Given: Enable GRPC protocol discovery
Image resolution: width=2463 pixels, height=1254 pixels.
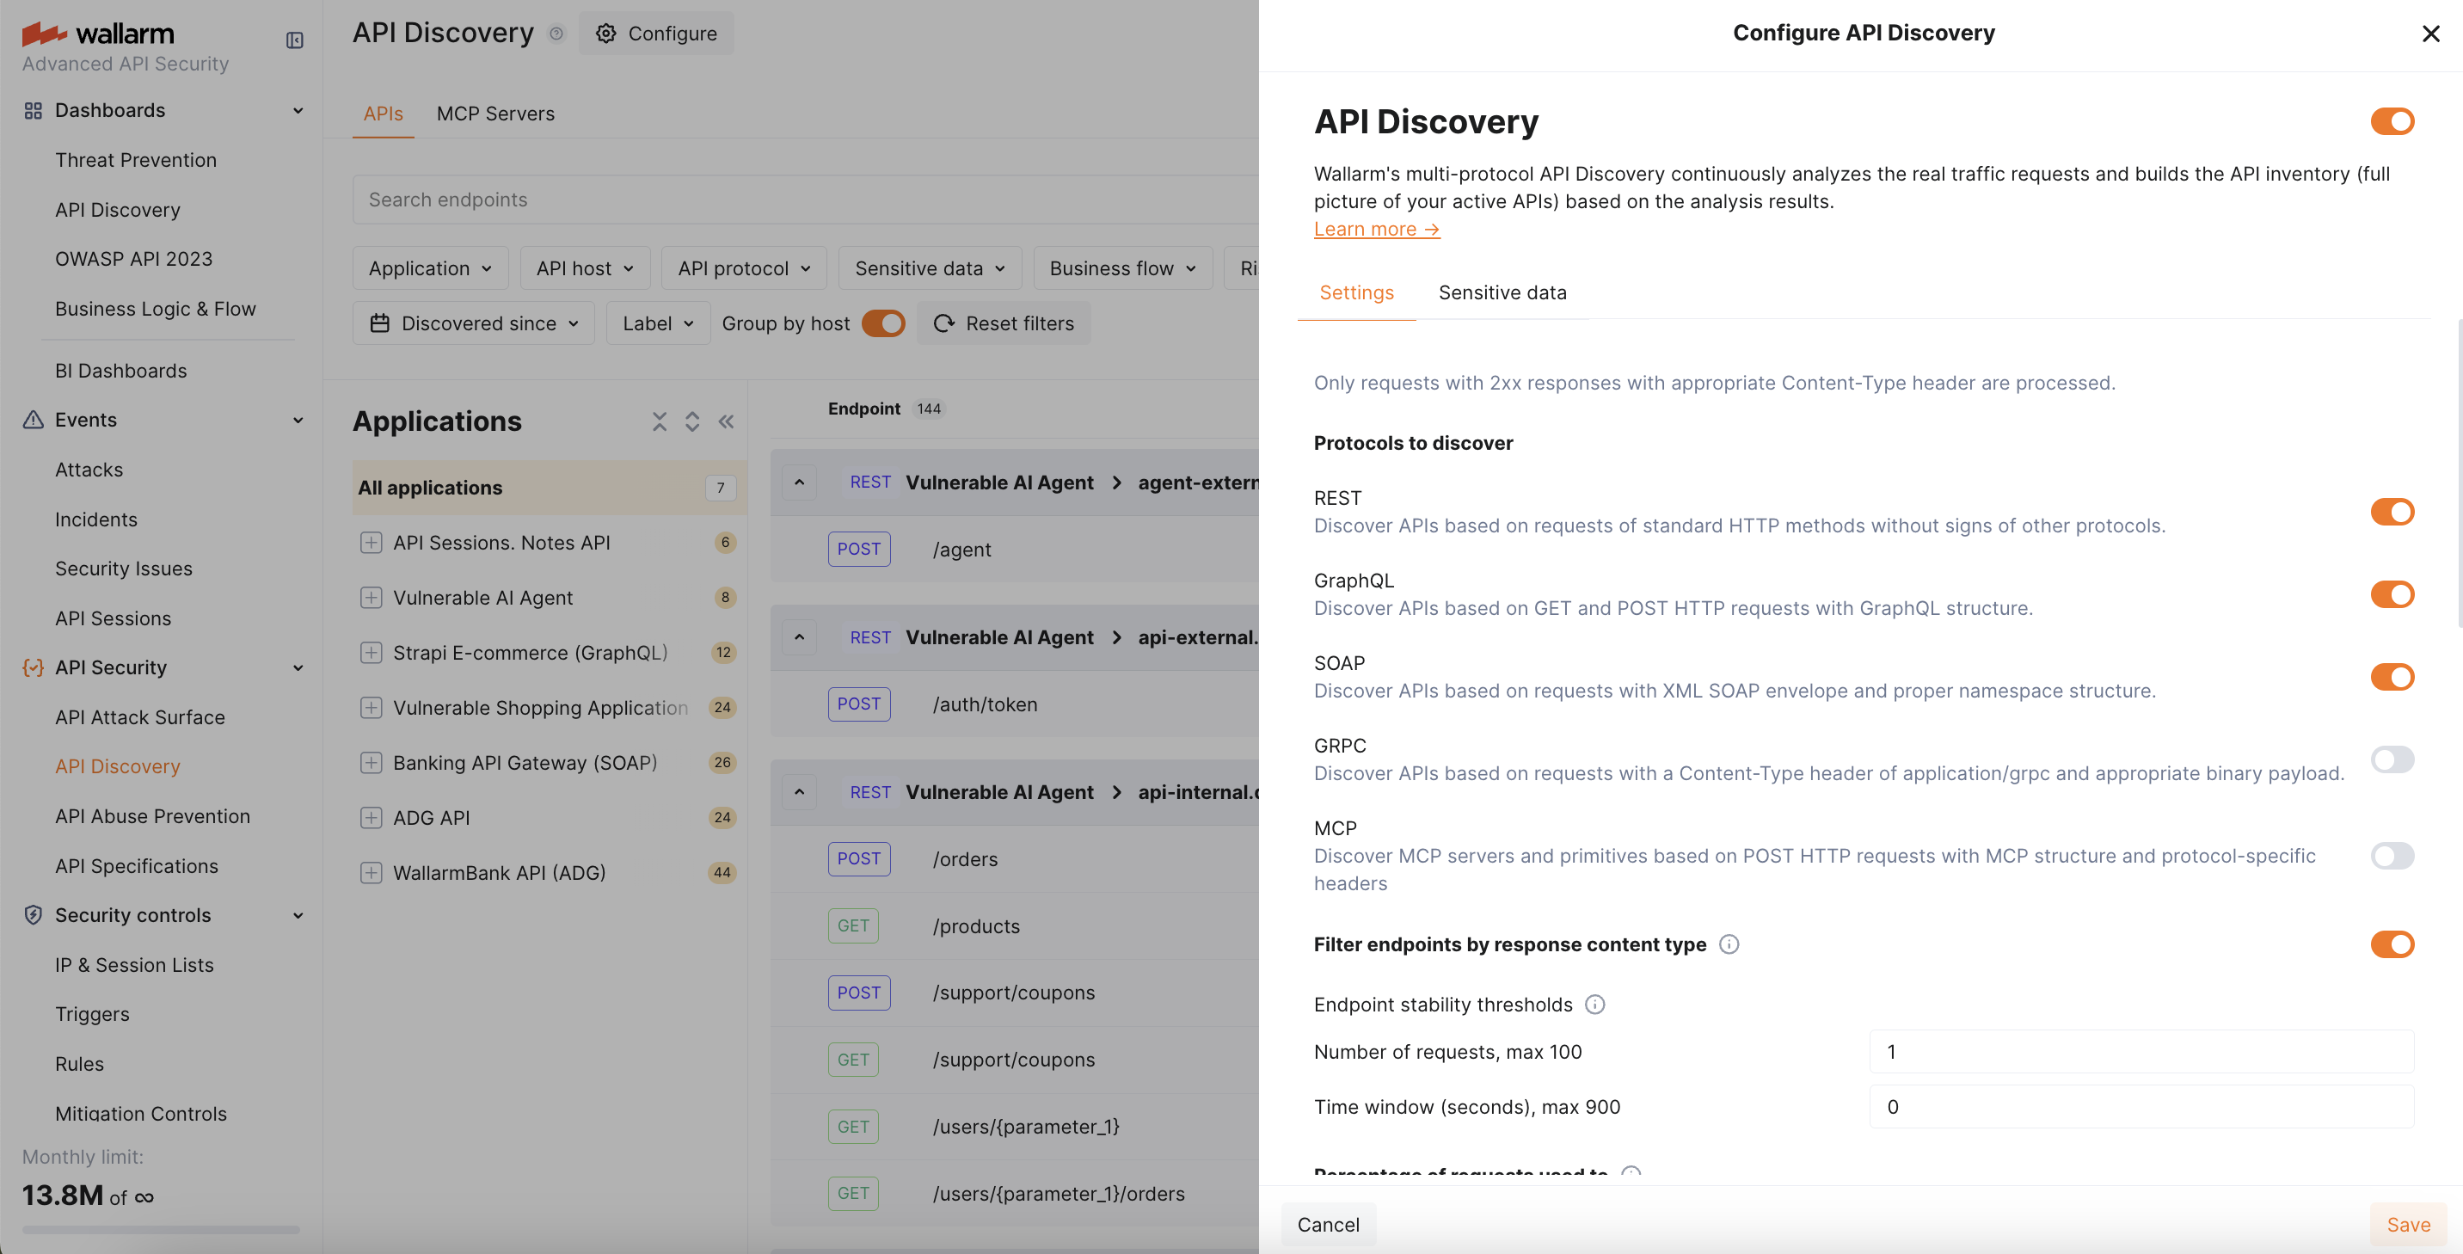Looking at the screenshot, I should pyautogui.click(x=2392, y=759).
